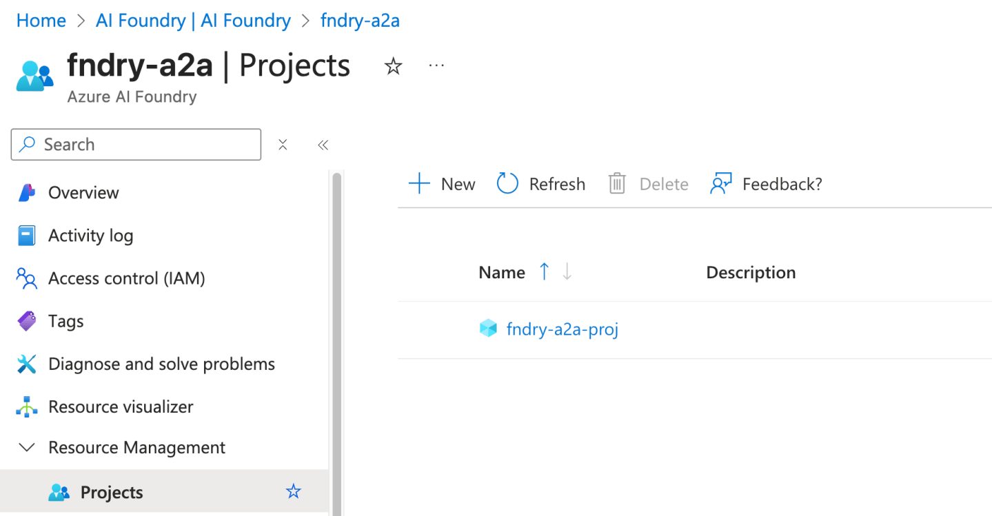Open the ellipsis more options menu
Screen dimensions: 992x516
pyautogui.click(x=436, y=65)
